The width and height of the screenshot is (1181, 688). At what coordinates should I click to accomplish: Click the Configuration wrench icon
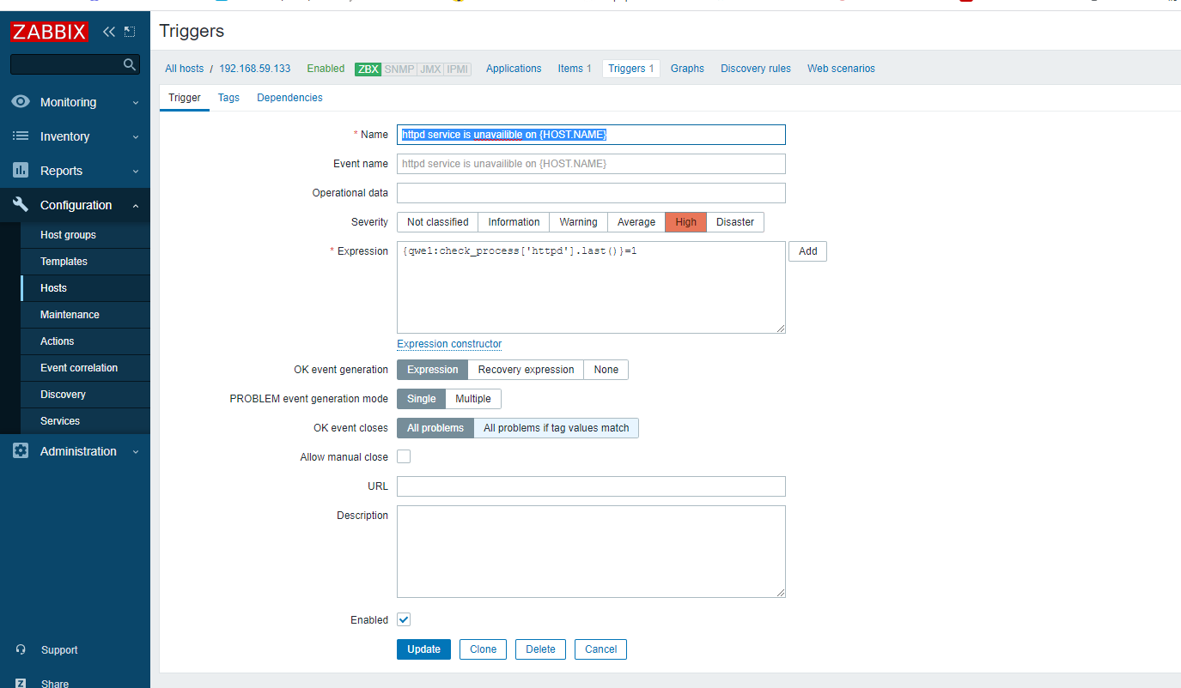(x=21, y=205)
